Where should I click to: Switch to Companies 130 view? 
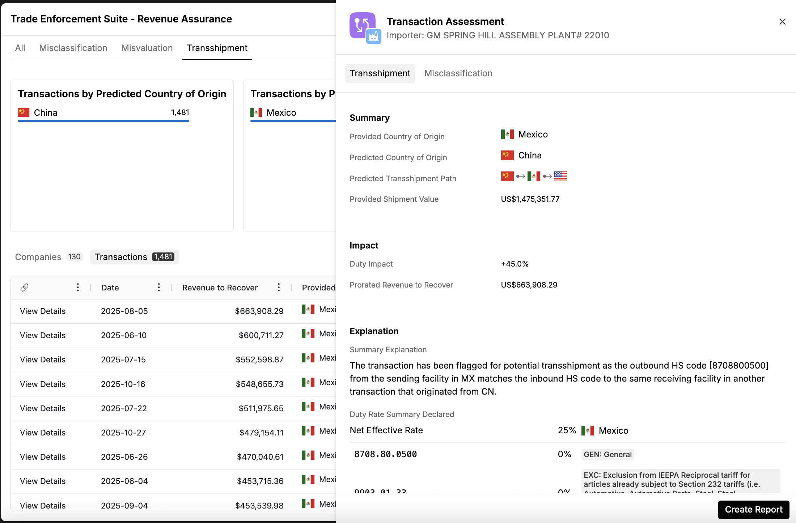(49, 257)
